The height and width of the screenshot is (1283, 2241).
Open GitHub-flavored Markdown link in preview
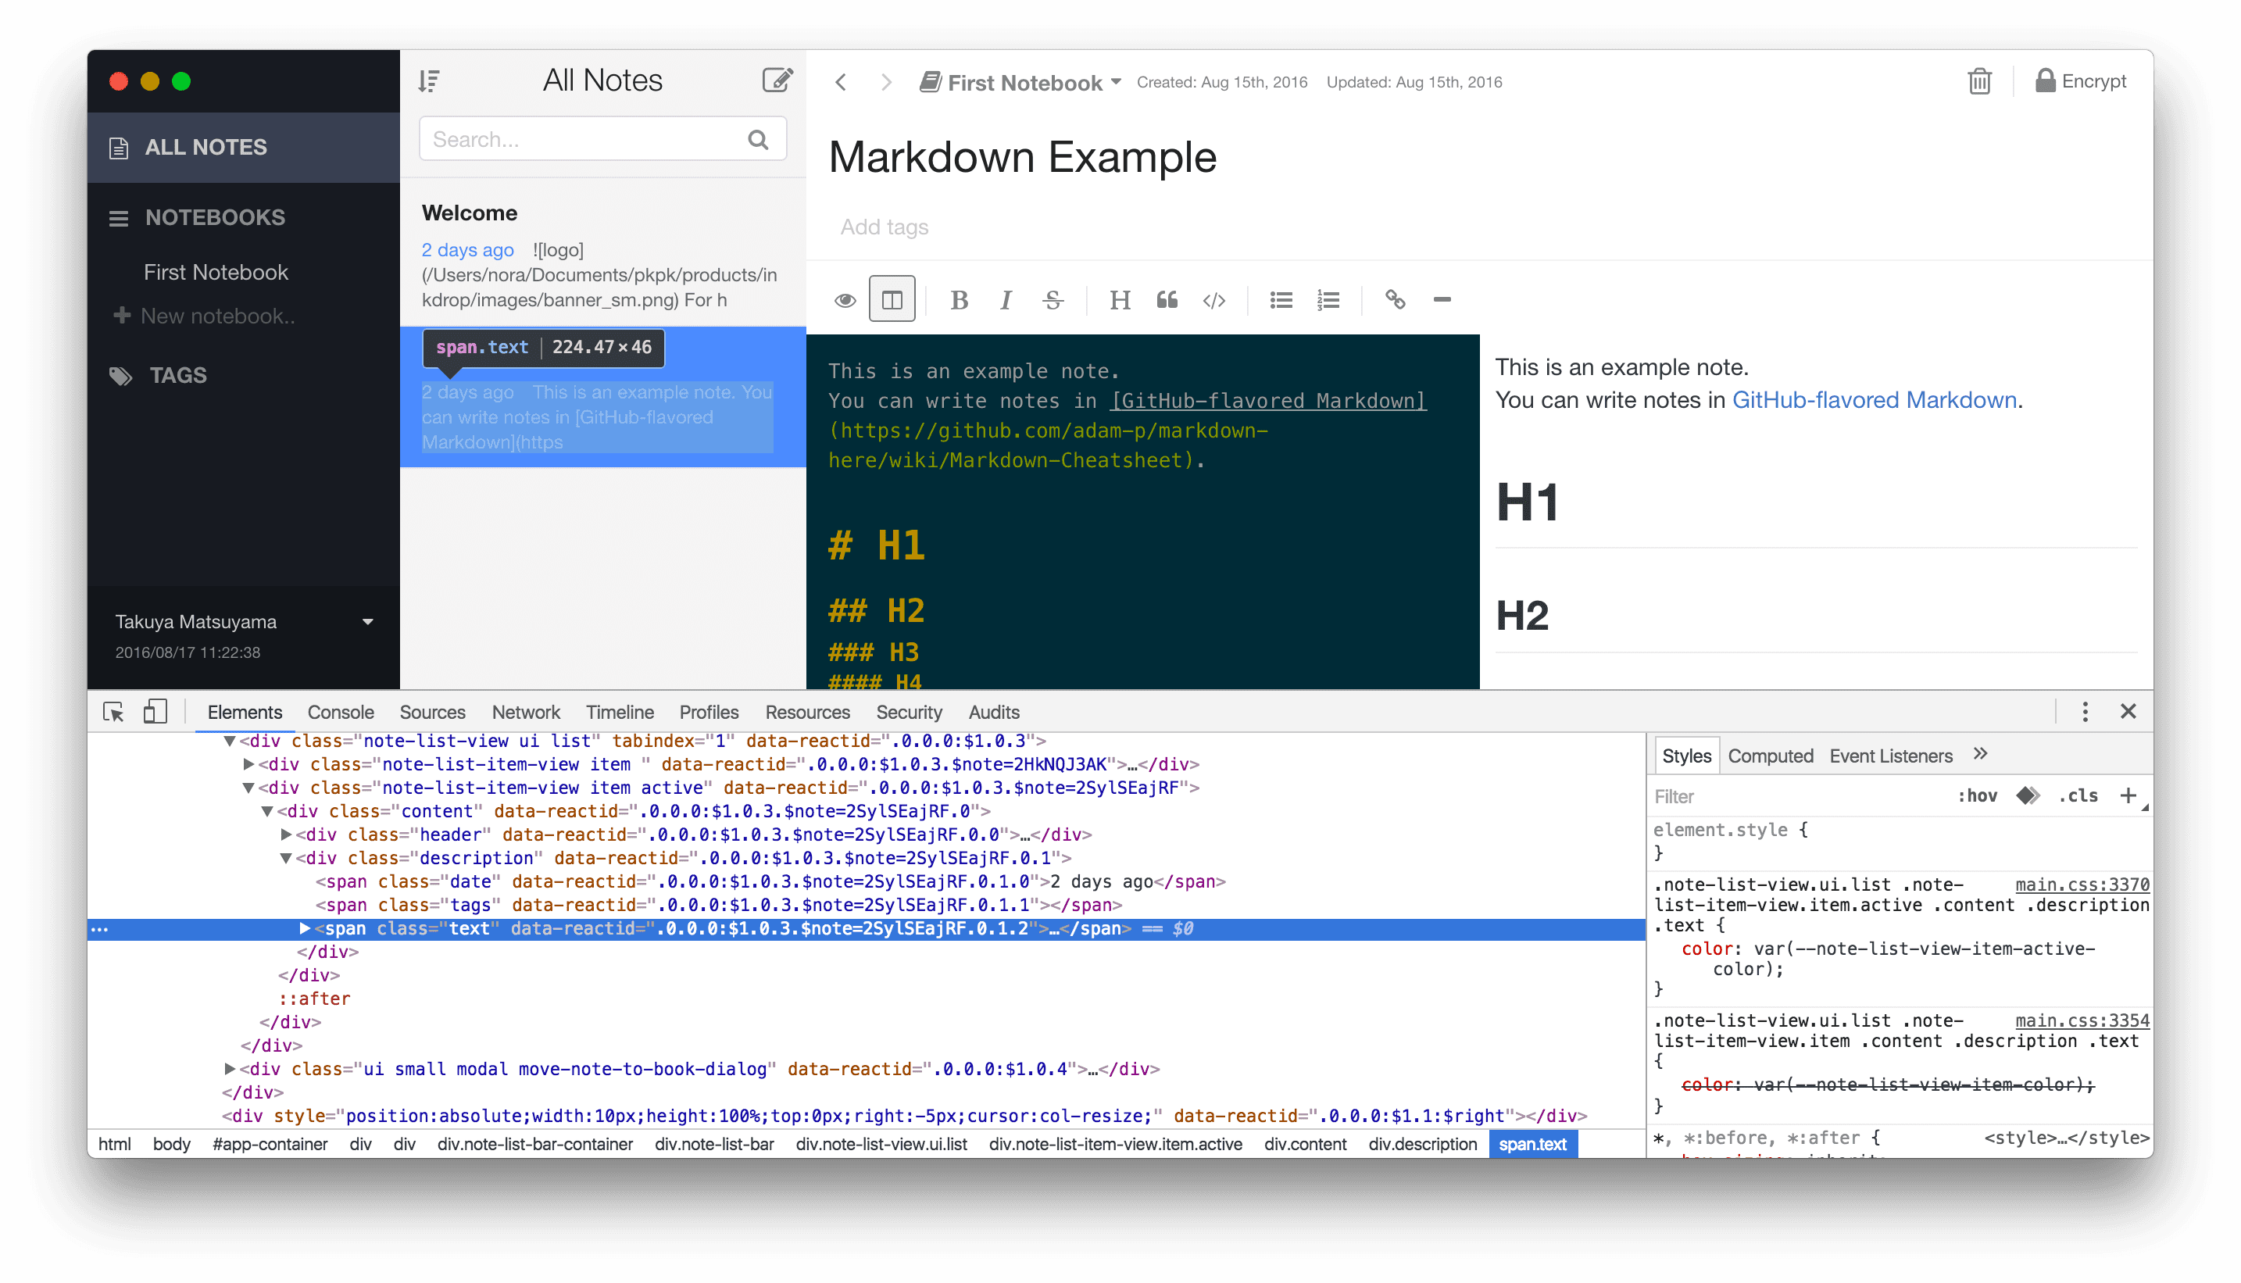click(1874, 400)
